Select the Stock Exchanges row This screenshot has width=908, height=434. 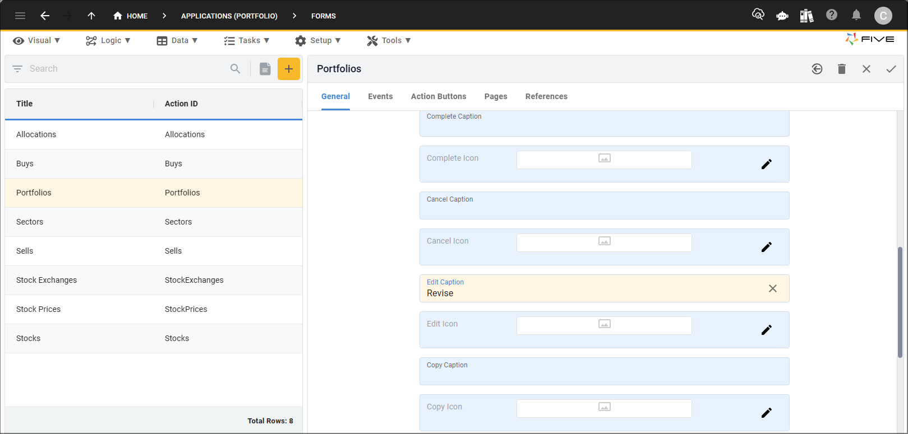click(x=154, y=280)
